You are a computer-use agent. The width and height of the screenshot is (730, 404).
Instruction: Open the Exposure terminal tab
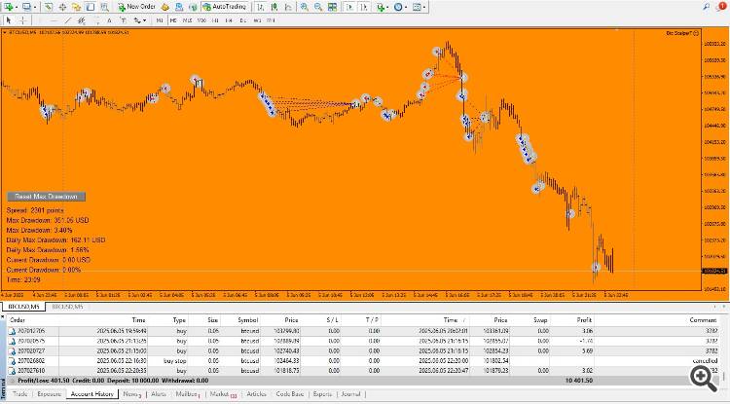point(49,394)
